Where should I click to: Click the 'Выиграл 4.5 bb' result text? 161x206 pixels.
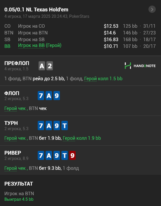(19, 199)
